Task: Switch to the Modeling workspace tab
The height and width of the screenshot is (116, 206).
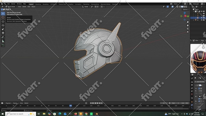Action: coord(38,4)
